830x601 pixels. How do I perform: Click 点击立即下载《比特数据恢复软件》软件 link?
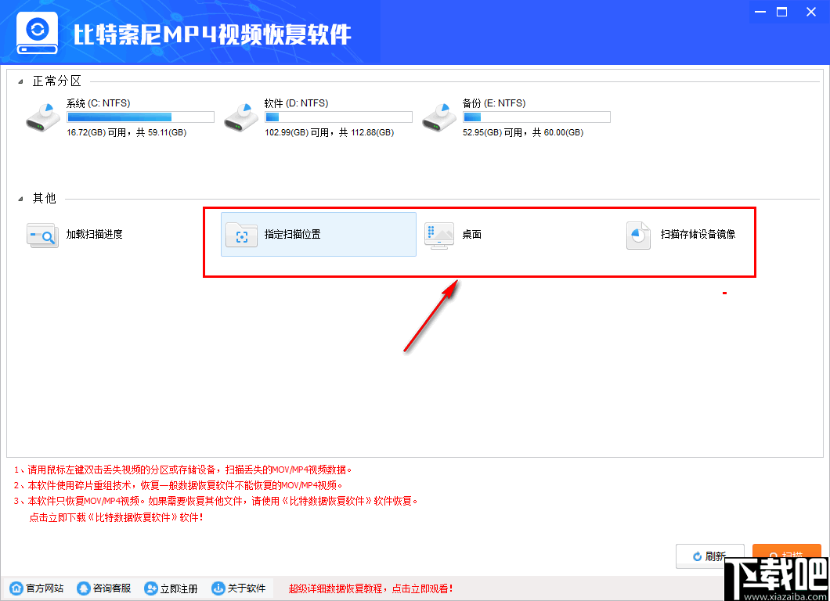[x=116, y=517]
